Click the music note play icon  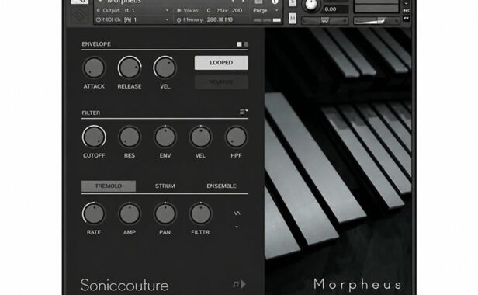(239, 284)
